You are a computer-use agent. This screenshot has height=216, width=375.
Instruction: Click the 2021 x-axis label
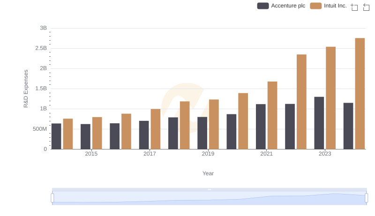coord(266,154)
